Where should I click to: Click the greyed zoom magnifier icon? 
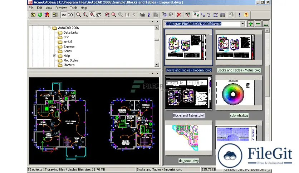(120, 15)
